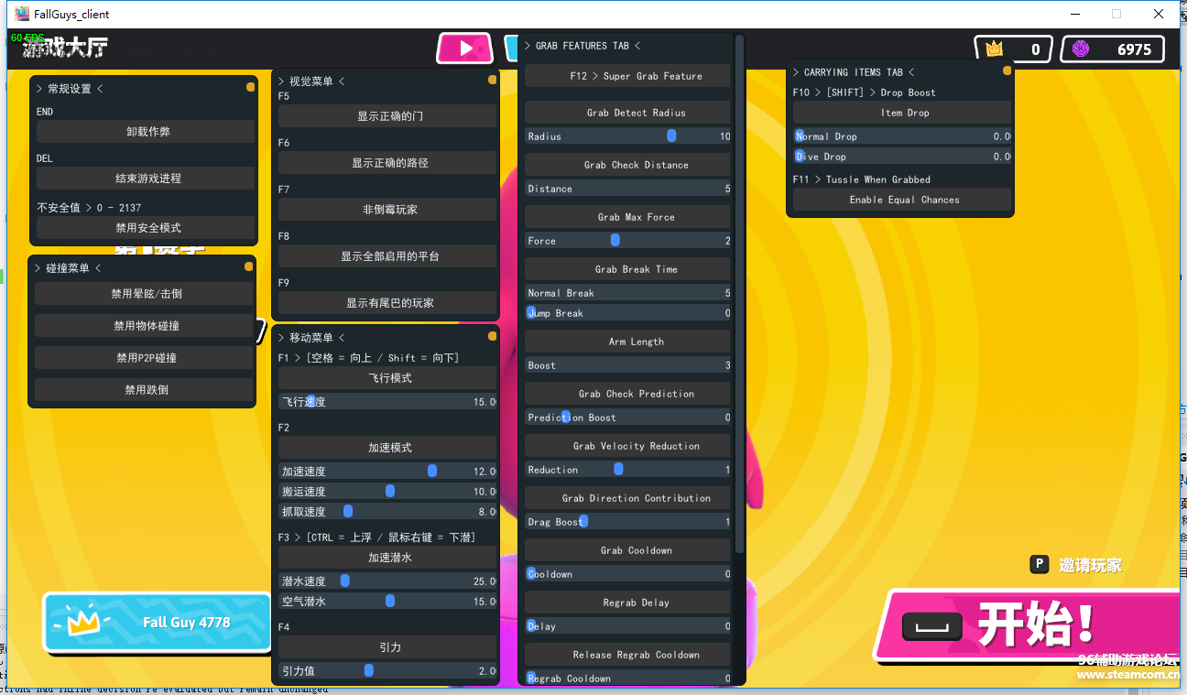Select 显示正确的门 in visual menu

(x=387, y=116)
